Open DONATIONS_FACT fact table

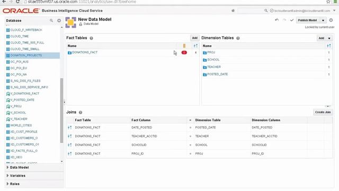(x=85, y=53)
